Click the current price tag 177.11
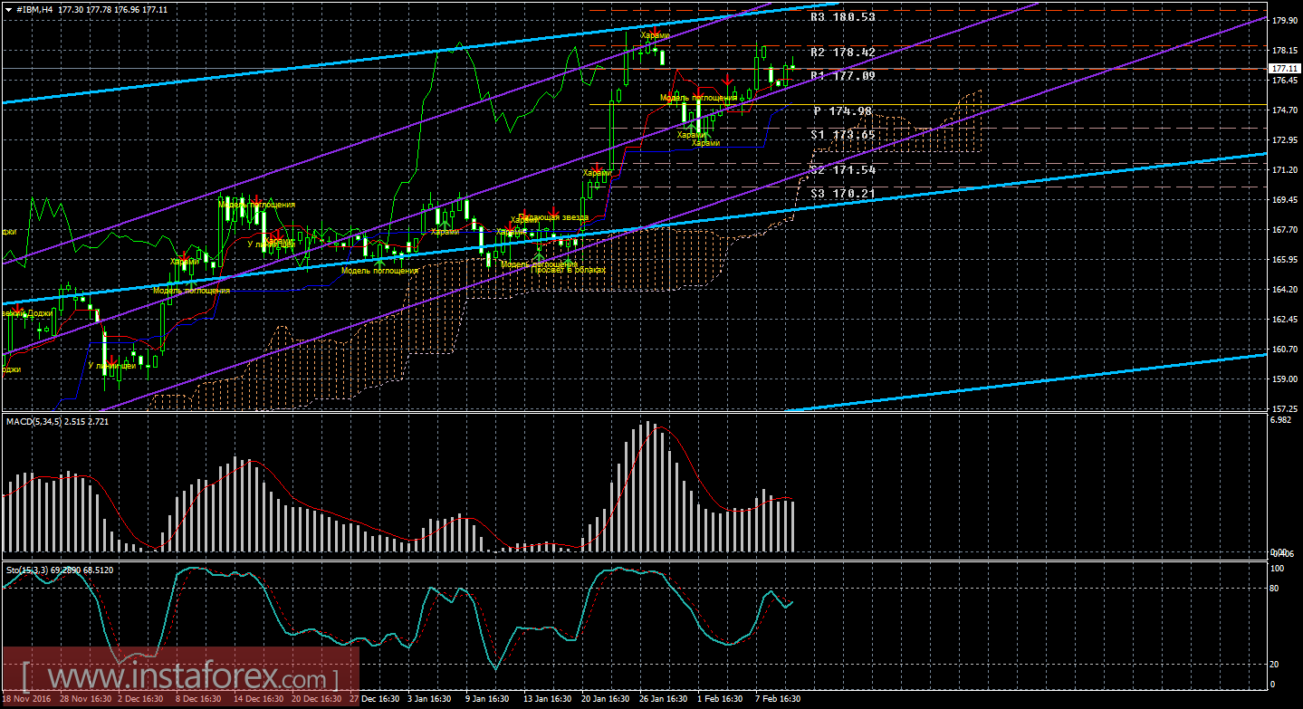Viewport: 1303px width, 709px height. click(x=1282, y=69)
